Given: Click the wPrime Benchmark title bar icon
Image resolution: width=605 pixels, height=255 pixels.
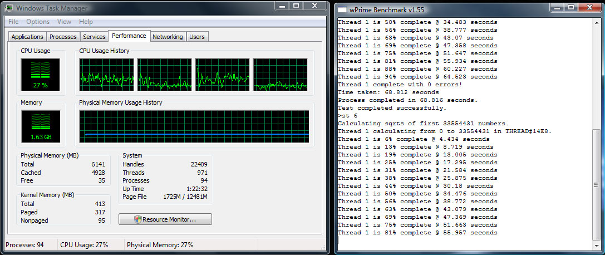Looking at the screenshot, I should tap(342, 9).
